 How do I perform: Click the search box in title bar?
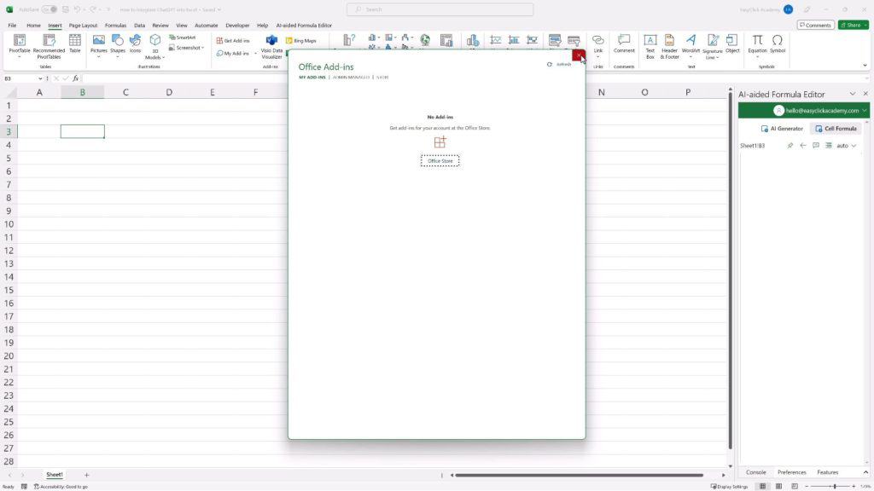[440, 9]
